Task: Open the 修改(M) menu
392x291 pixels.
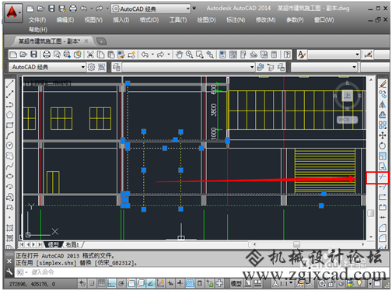Action: click(265, 20)
